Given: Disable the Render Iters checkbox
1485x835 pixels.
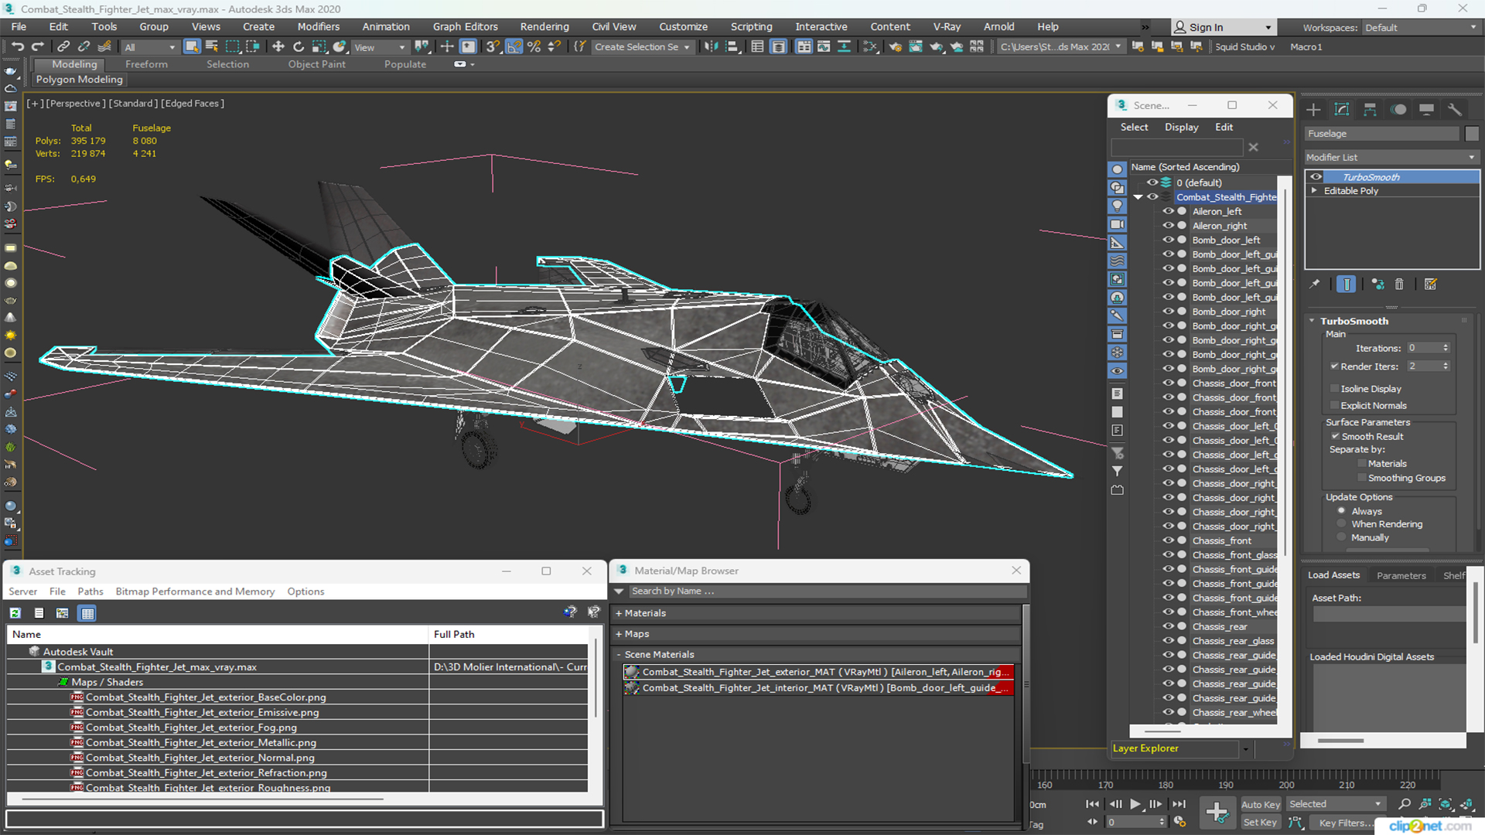Looking at the screenshot, I should 1334,366.
